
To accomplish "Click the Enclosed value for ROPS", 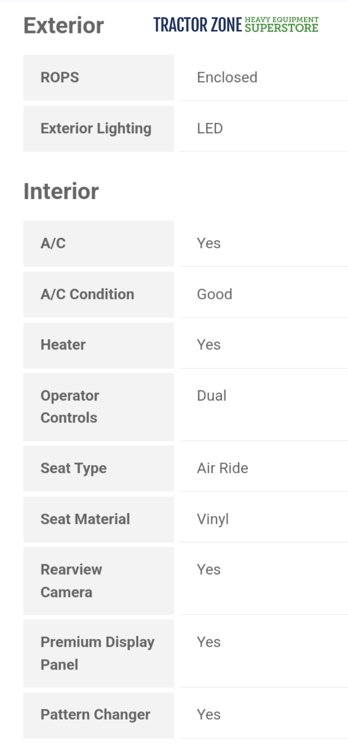I will tap(227, 77).
